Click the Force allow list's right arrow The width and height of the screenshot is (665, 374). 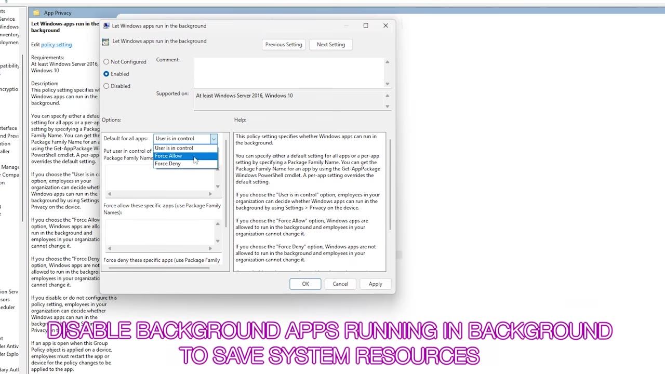click(210, 249)
